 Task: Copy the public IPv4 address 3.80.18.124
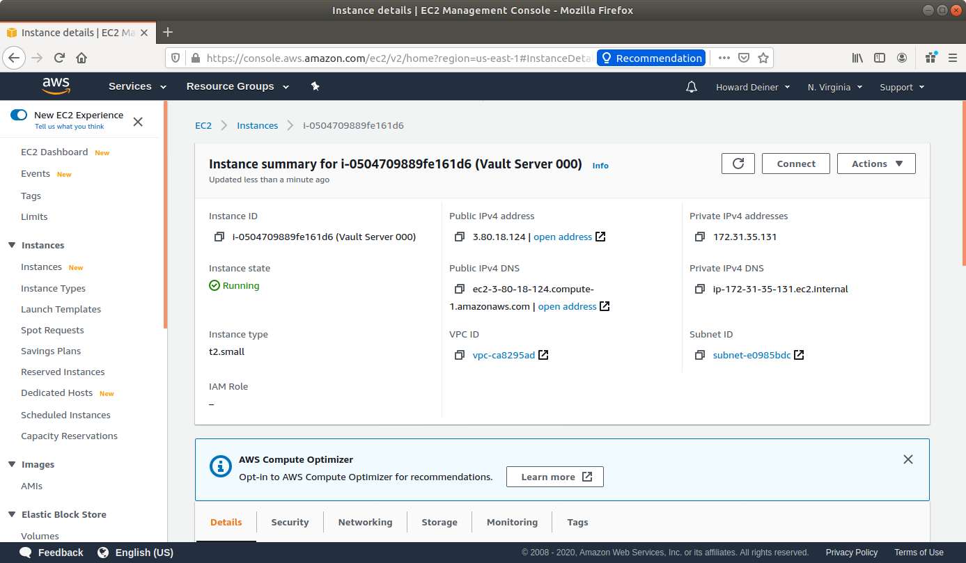460,237
